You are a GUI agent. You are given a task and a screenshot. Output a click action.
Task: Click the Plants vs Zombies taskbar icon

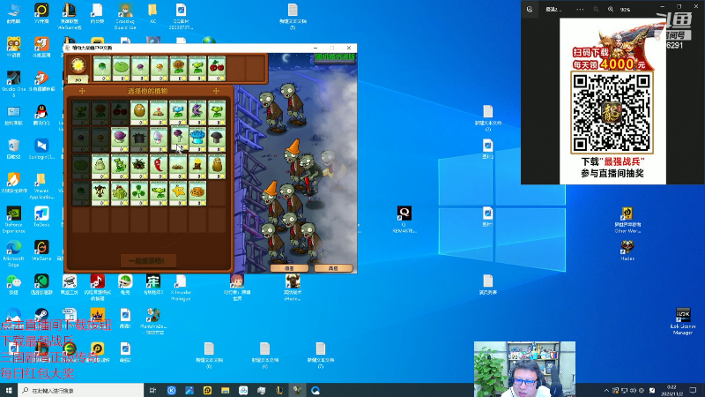(x=297, y=390)
